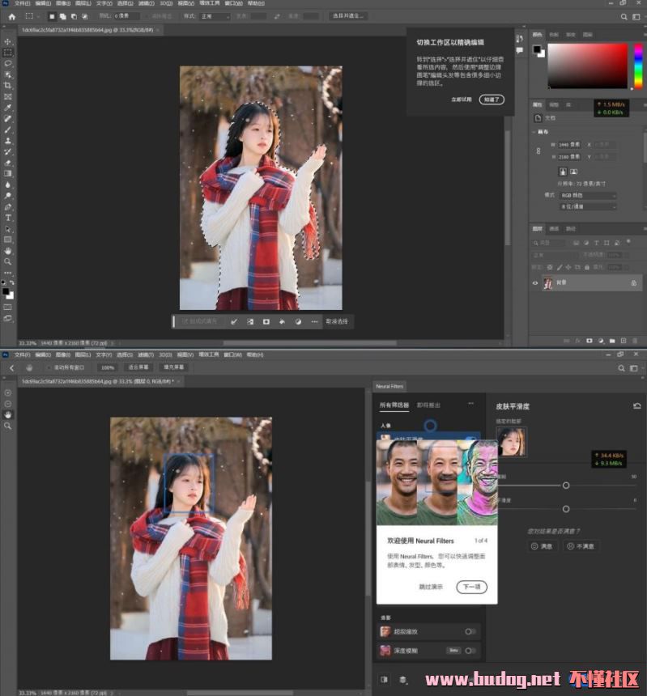Collapse the 画布 canvas section
Image resolution: width=647 pixels, height=696 pixels.
[x=534, y=132]
